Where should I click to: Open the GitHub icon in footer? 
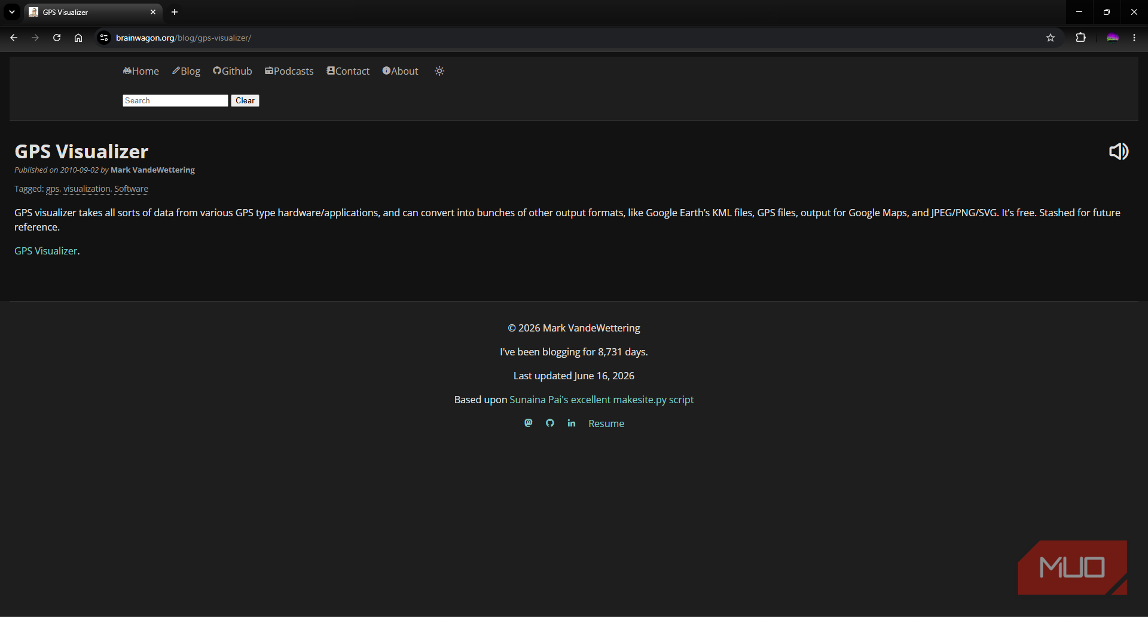(550, 423)
